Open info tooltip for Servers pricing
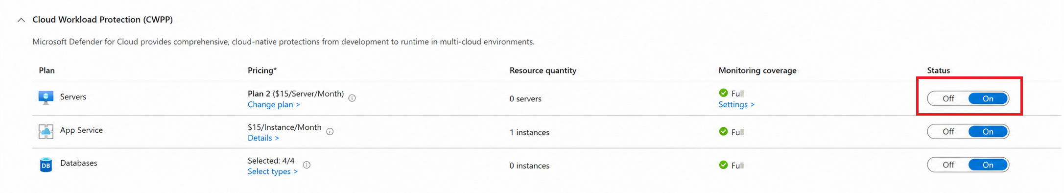Screen dimensions: 1064x193 pos(352,98)
